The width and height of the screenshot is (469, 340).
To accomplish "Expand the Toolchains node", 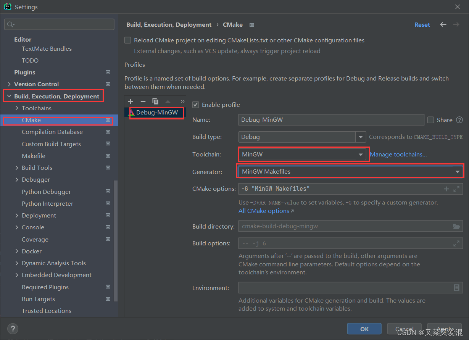I will 16,108.
